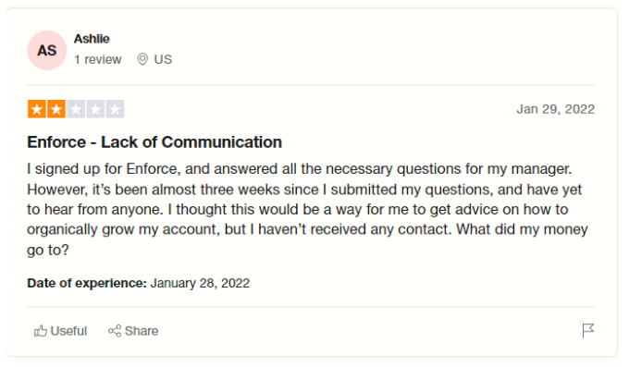Open reviewer Ashlie's profile name

(92, 39)
